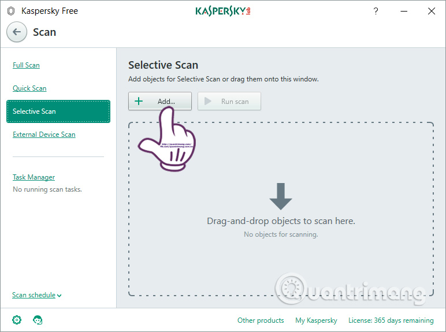
Task: Minimize the Kaspersky Free window
Action: tap(404, 11)
